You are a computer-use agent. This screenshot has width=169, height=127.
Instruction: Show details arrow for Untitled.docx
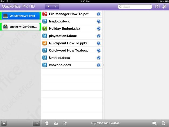[x=99, y=58]
